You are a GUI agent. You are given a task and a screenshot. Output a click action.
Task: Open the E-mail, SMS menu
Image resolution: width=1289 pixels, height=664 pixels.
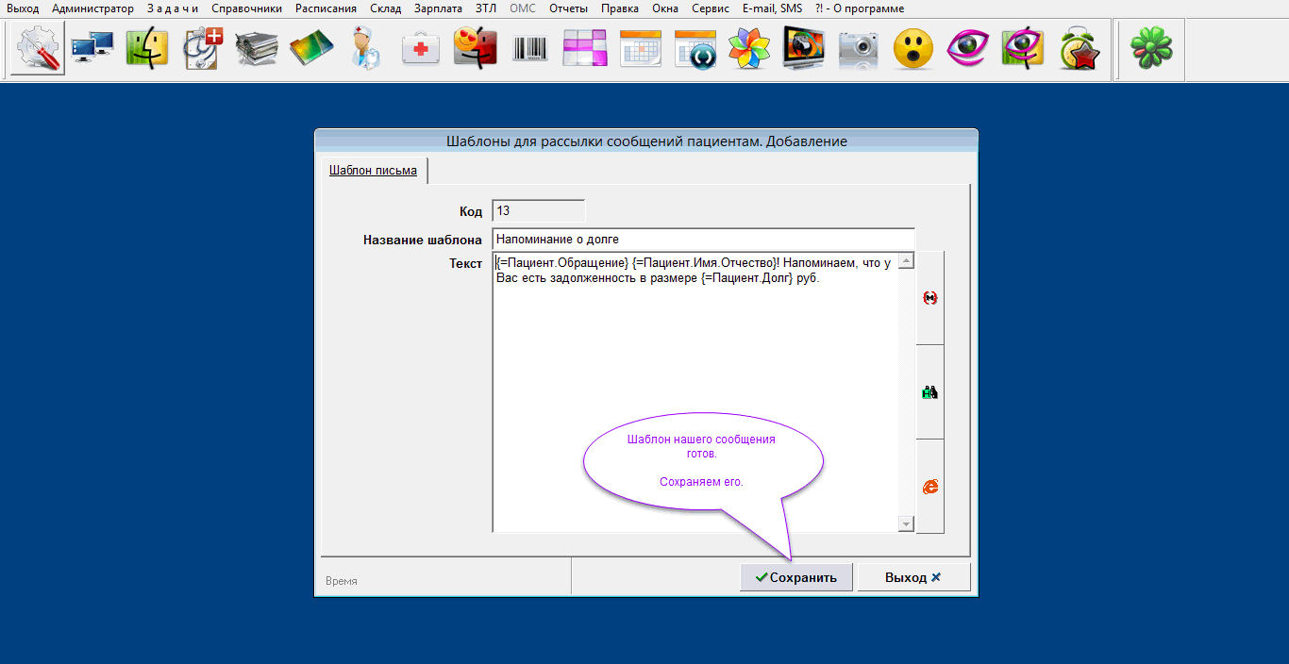coord(772,8)
